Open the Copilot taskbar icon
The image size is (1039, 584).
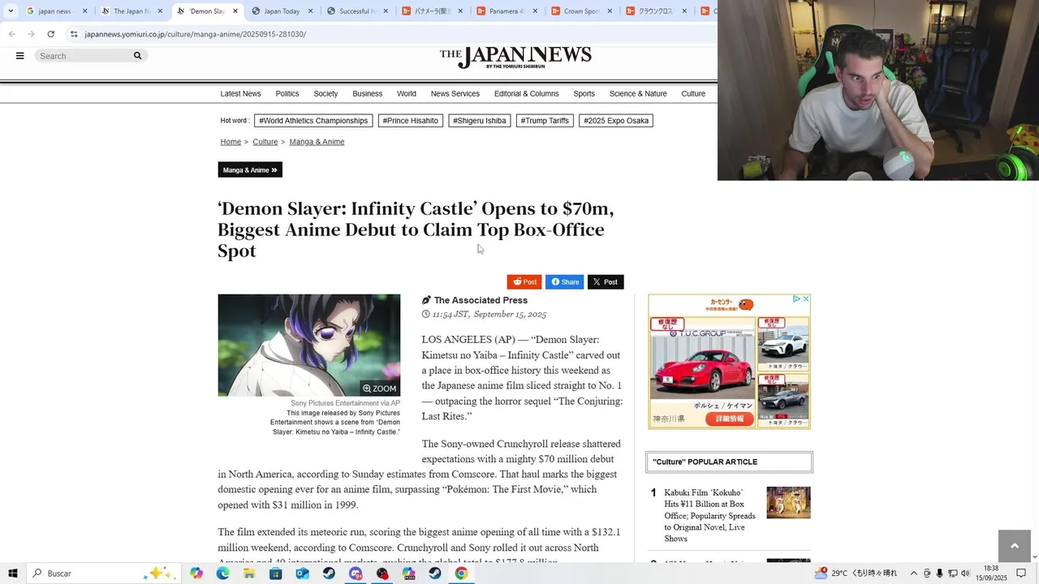(x=196, y=573)
